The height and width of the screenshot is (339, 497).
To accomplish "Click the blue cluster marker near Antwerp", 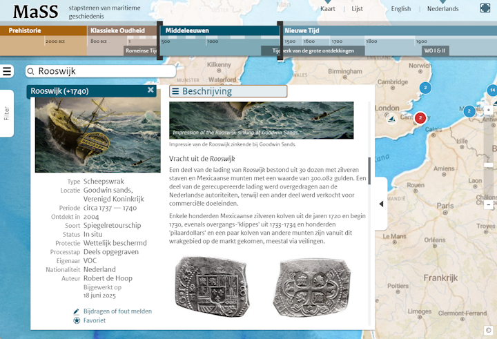I will pos(469,111).
